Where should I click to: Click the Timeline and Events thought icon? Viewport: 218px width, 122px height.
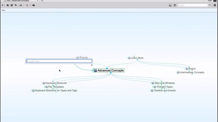tap(152, 90)
